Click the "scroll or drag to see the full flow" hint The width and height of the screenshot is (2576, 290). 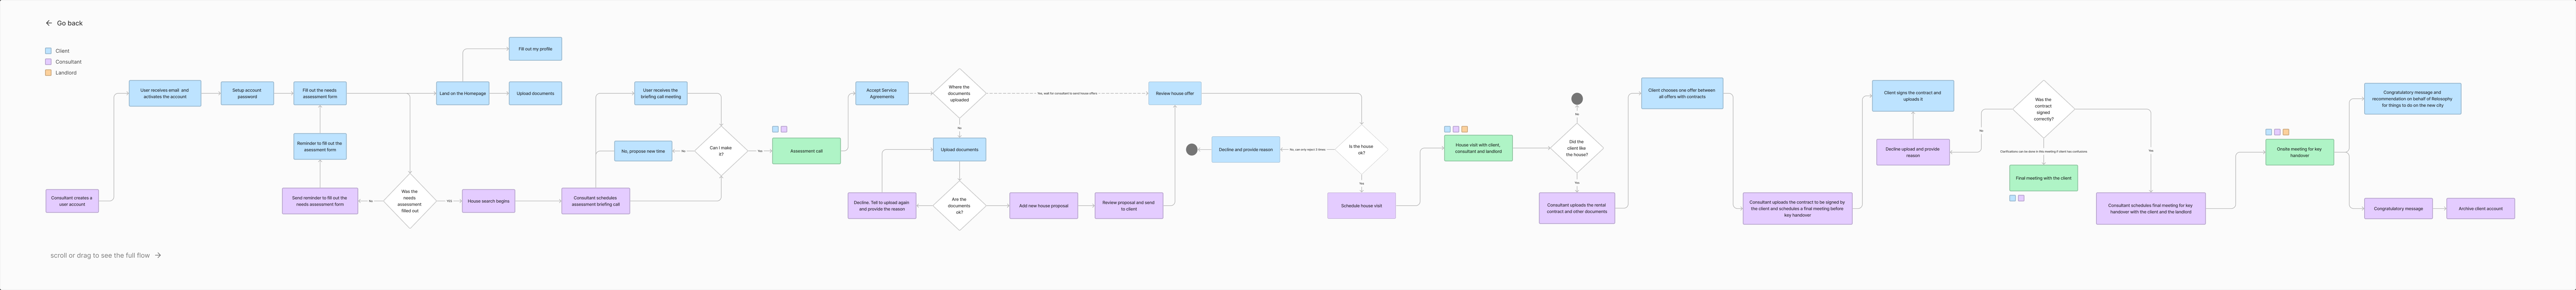click(100, 255)
